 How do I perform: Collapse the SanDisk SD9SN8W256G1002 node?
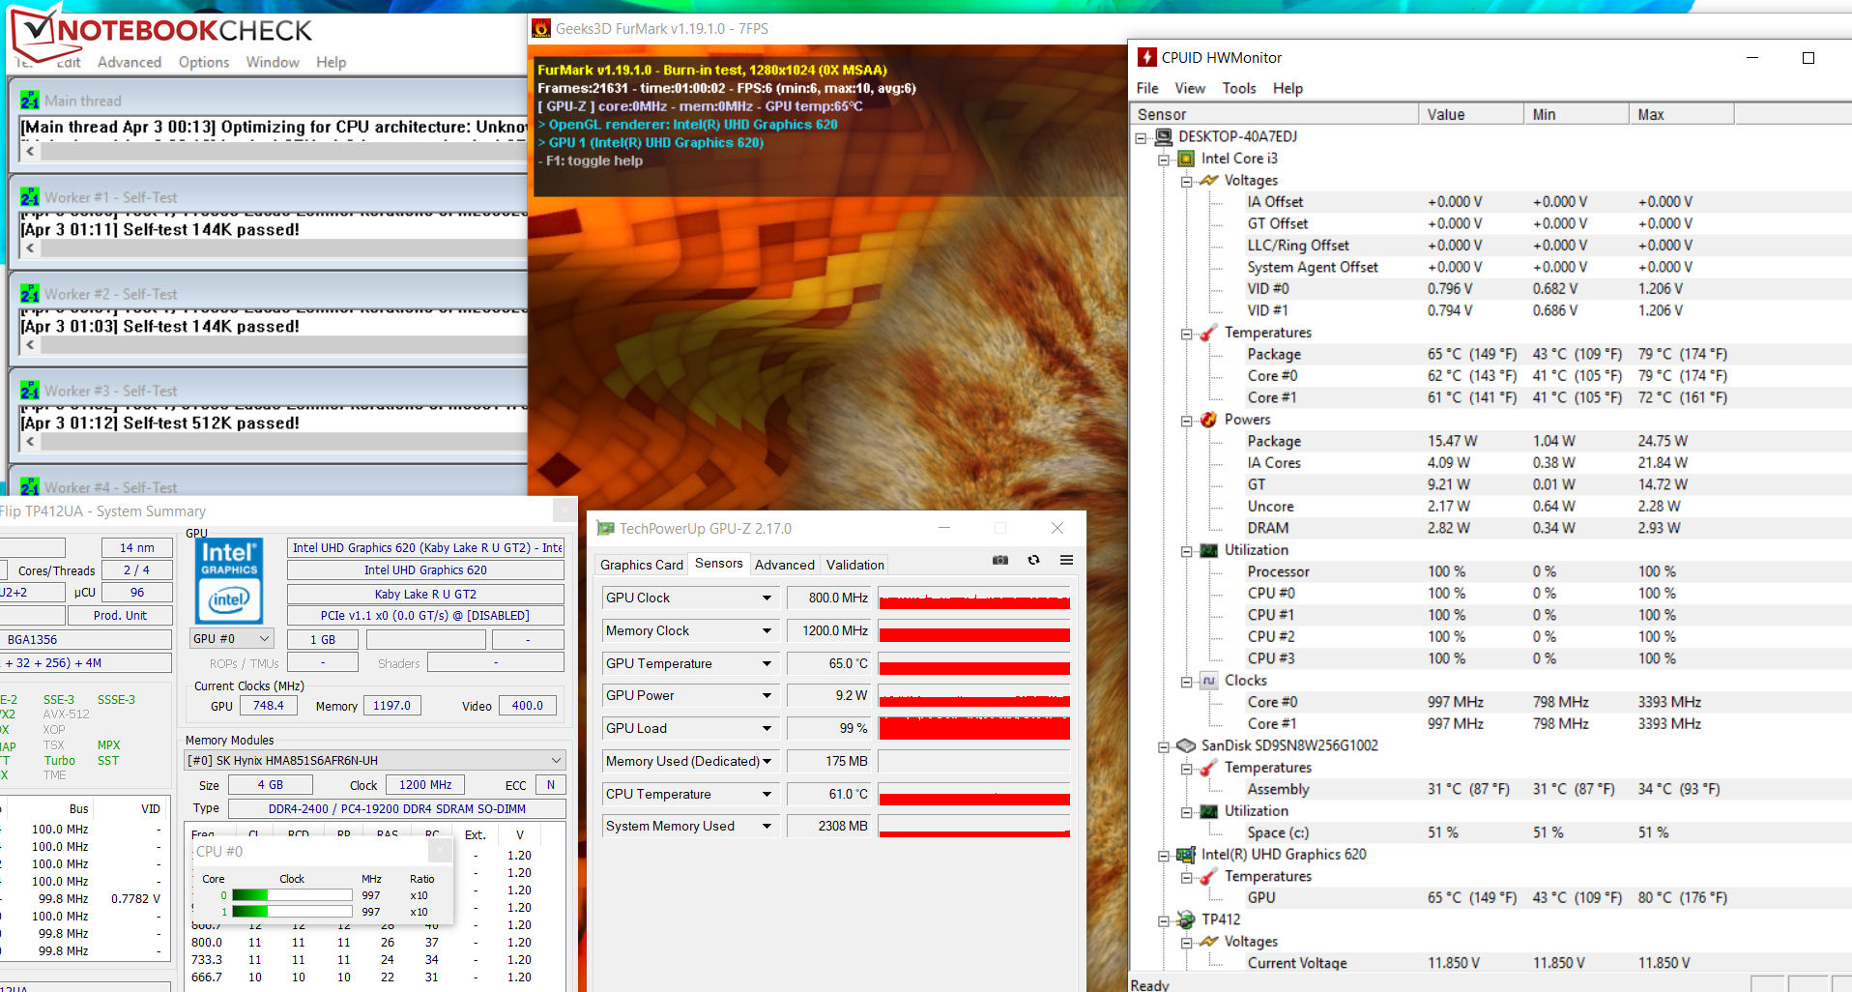(1164, 746)
